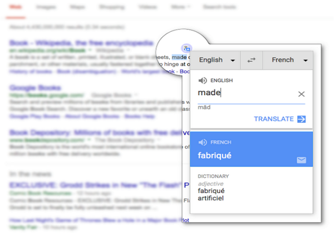
Task: Play English pronunciation of the source word
Action: [x=202, y=81]
